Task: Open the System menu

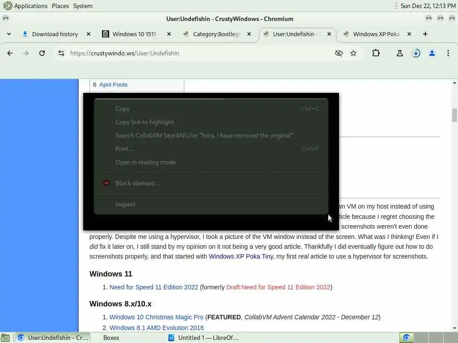Action: click(x=83, y=6)
